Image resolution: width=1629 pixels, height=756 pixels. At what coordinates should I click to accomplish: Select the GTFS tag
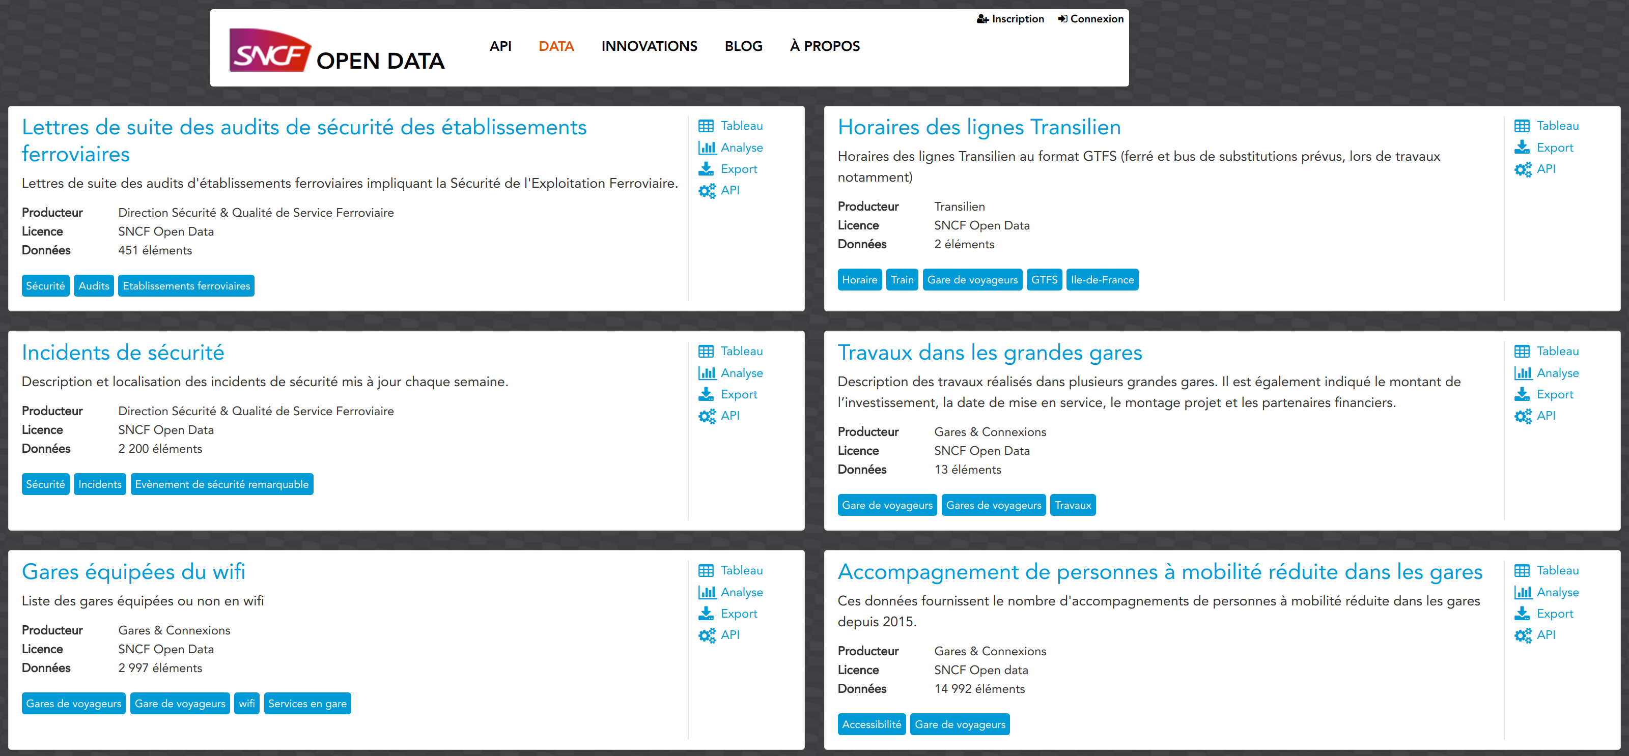[x=1044, y=279]
